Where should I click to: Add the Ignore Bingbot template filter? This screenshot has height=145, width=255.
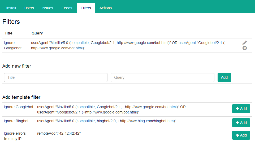point(241,123)
